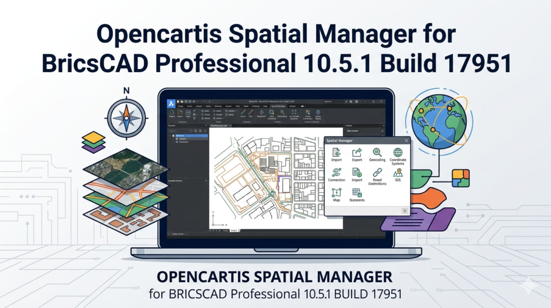
Task: Click the ribbon Geocoding magnifier icon
Action: (282, 112)
